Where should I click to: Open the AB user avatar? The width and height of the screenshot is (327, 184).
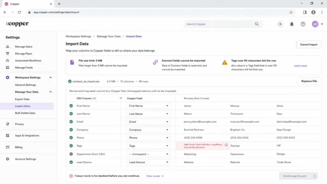coord(315,24)
